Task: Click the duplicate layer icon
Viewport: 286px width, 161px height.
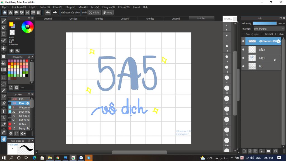Action: (275, 151)
